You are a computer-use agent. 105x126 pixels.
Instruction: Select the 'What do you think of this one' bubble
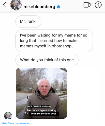tap(47, 60)
